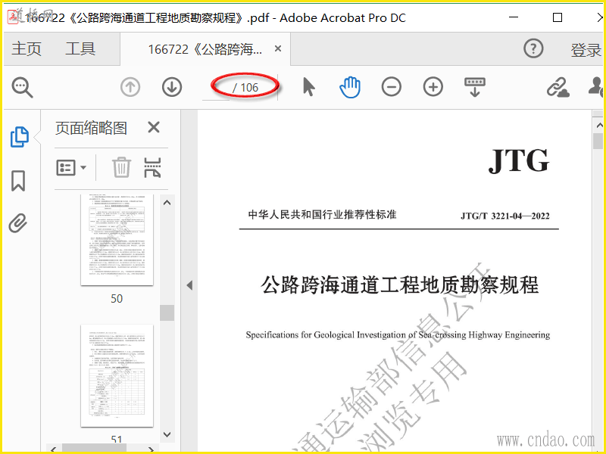Image resolution: width=606 pixels, height=454 pixels.
Task: Select page 50 thumbnail
Action: click(x=117, y=240)
